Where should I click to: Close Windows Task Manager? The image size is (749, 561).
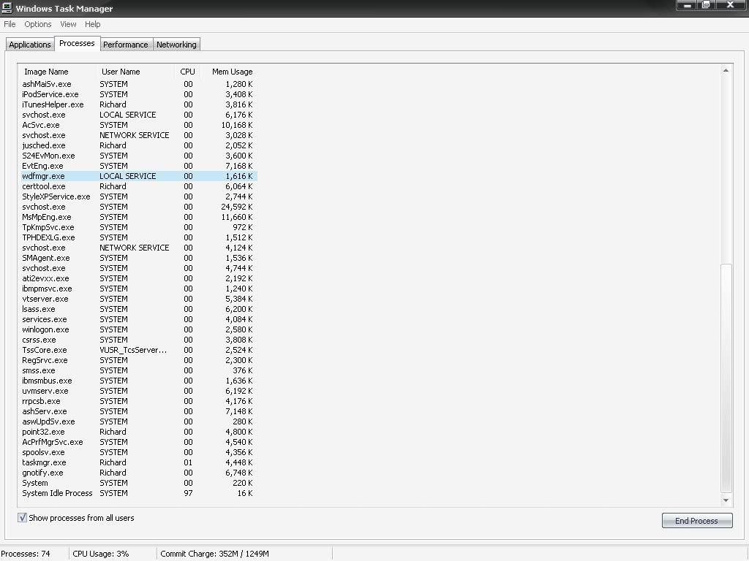[x=729, y=5]
